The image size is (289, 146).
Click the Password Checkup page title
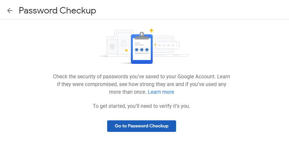pyautogui.click(x=57, y=11)
